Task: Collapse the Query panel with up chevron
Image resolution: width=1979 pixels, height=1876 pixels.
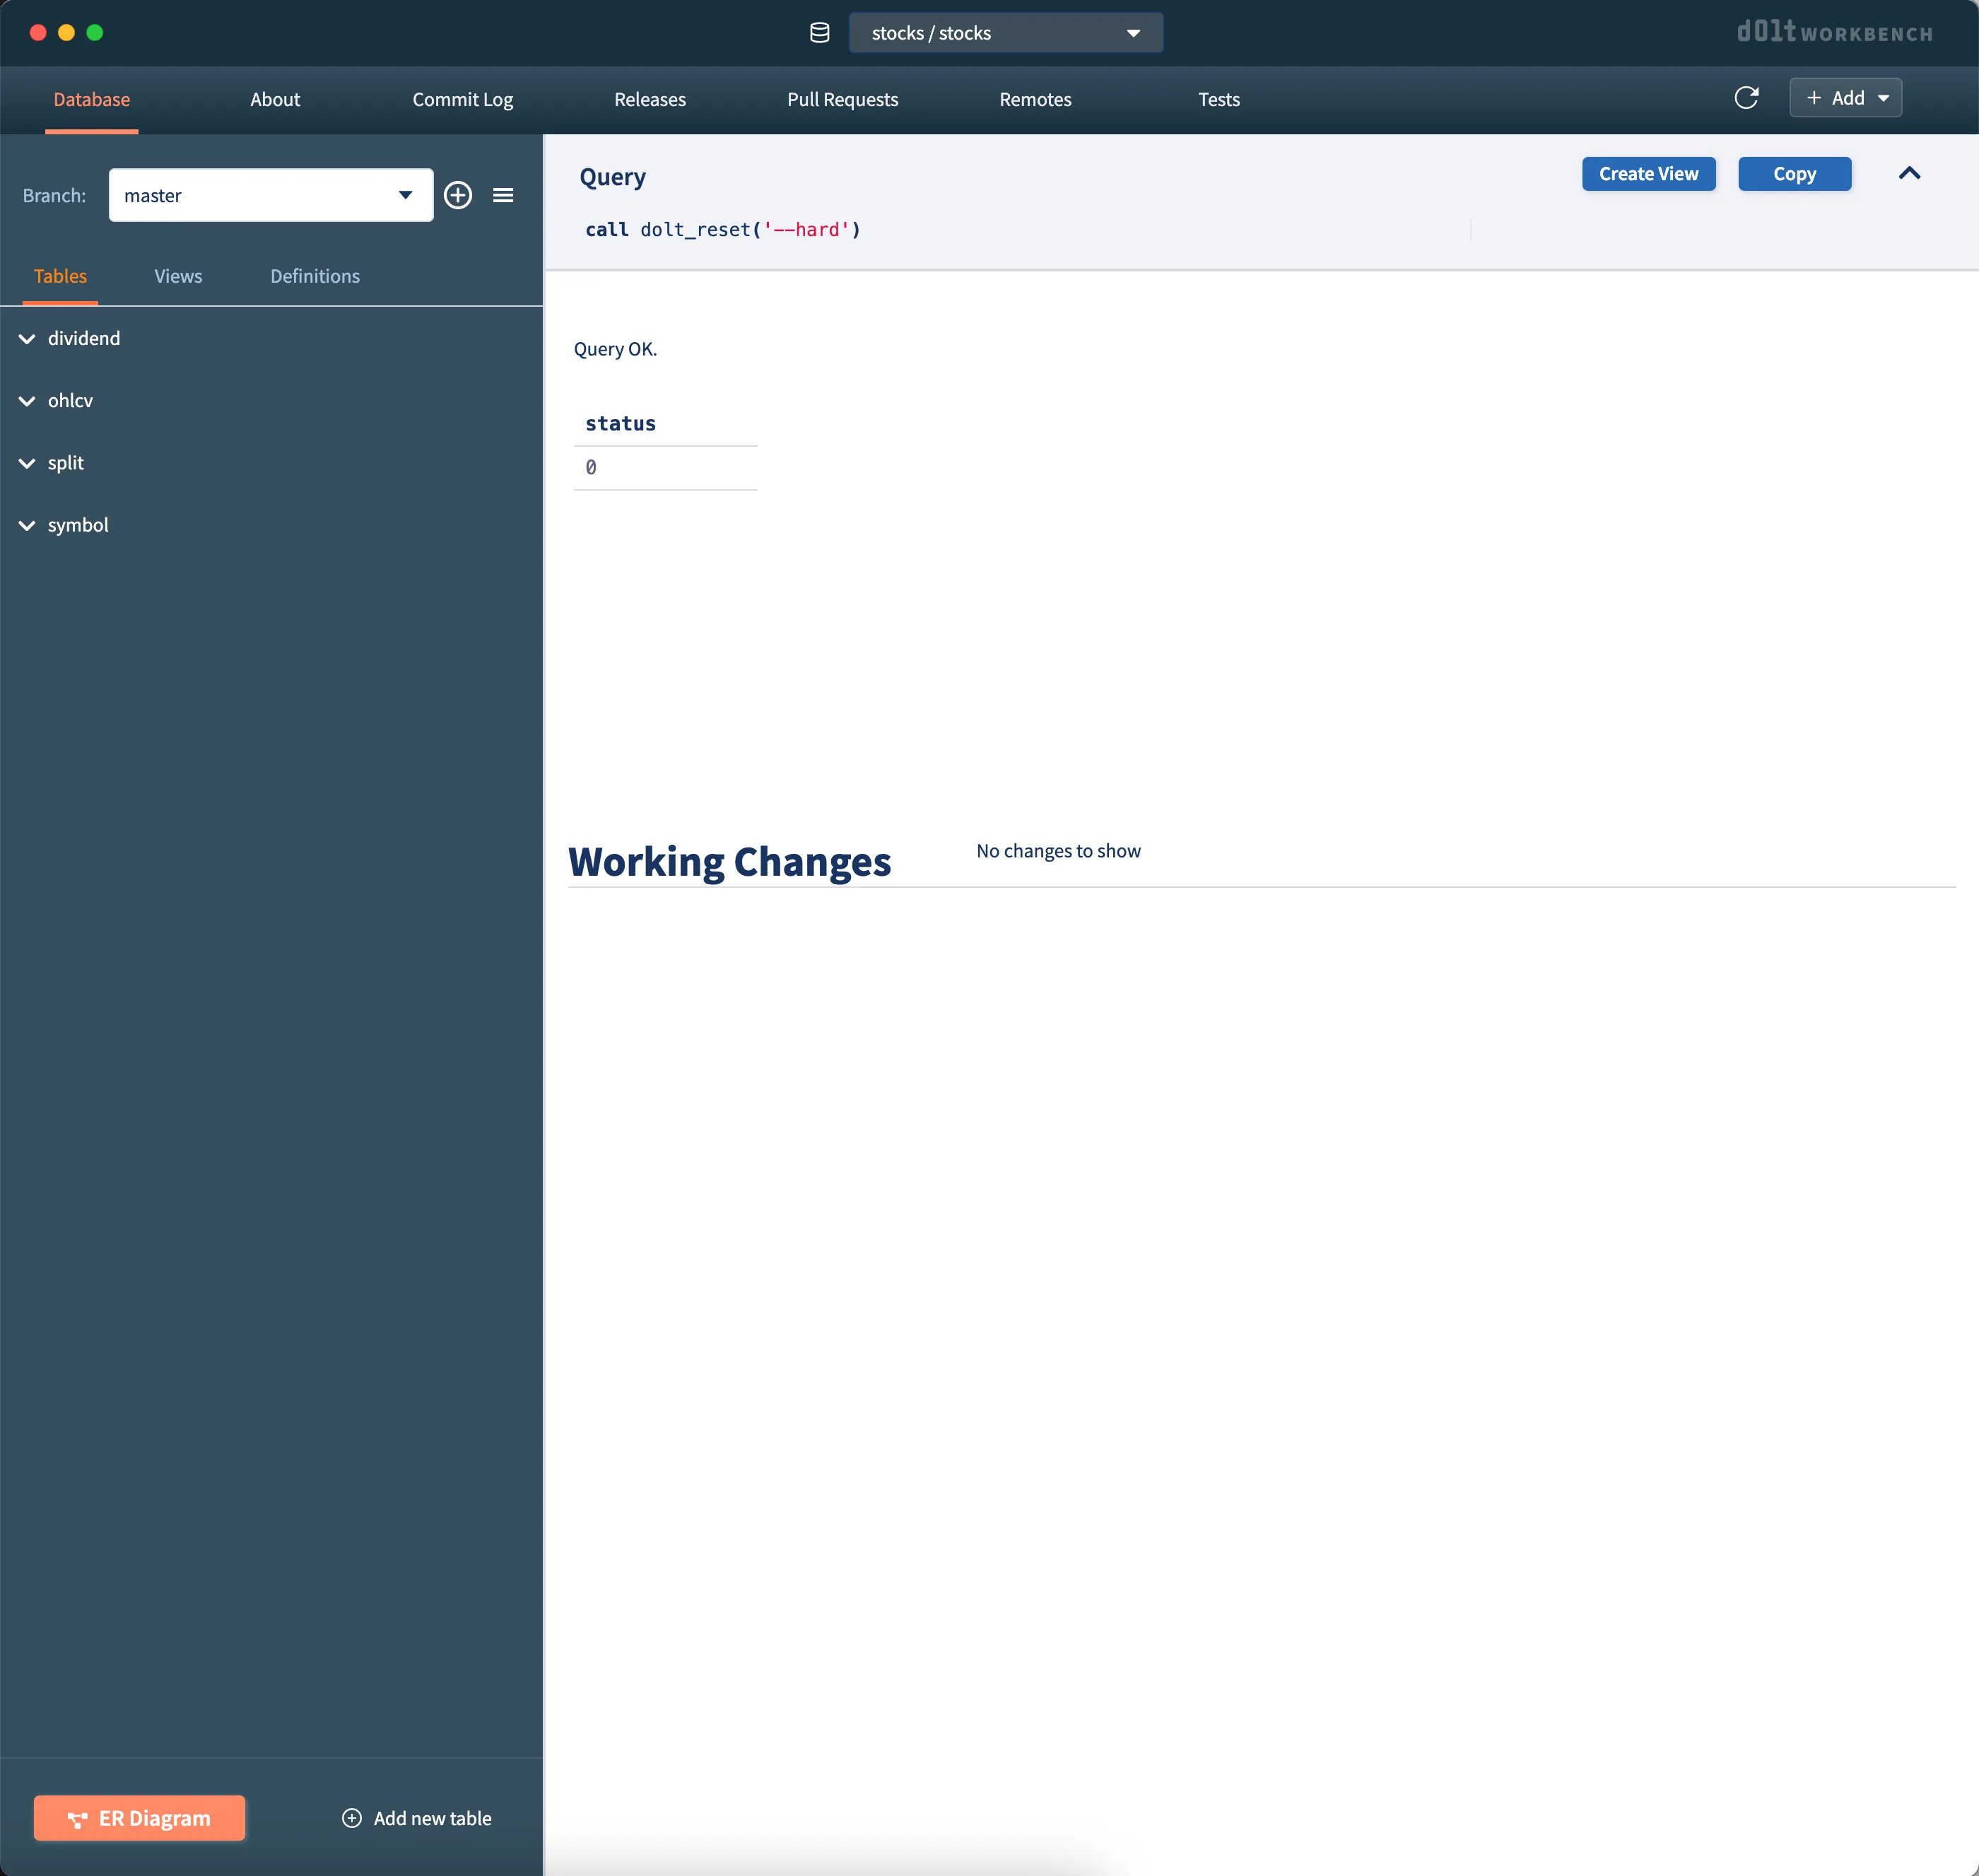Action: coord(1909,173)
